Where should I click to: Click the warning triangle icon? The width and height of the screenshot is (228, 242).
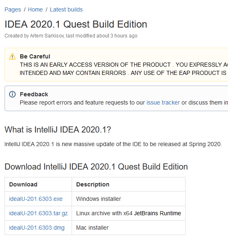click(12, 56)
